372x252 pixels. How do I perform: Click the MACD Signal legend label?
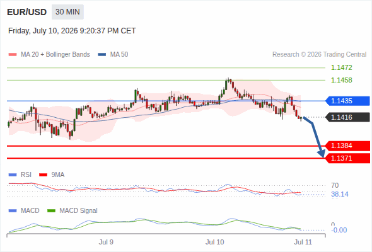click(79, 211)
